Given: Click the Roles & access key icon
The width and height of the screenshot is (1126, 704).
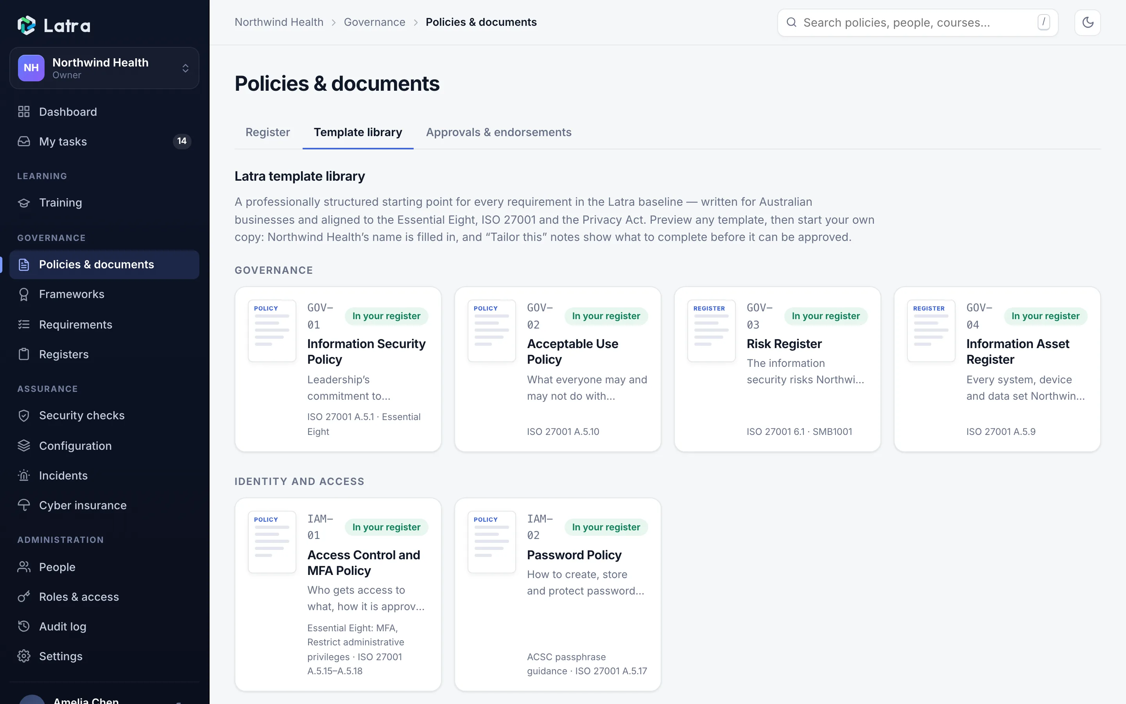Looking at the screenshot, I should 24,597.
